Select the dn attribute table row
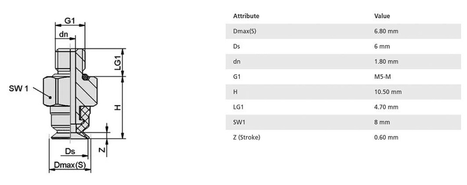 pos(236,62)
